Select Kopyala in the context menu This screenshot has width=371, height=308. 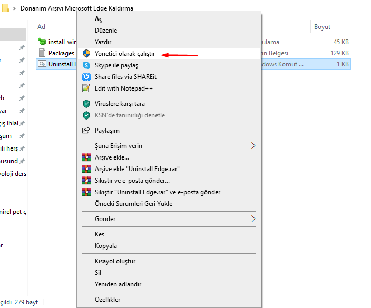point(106,246)
